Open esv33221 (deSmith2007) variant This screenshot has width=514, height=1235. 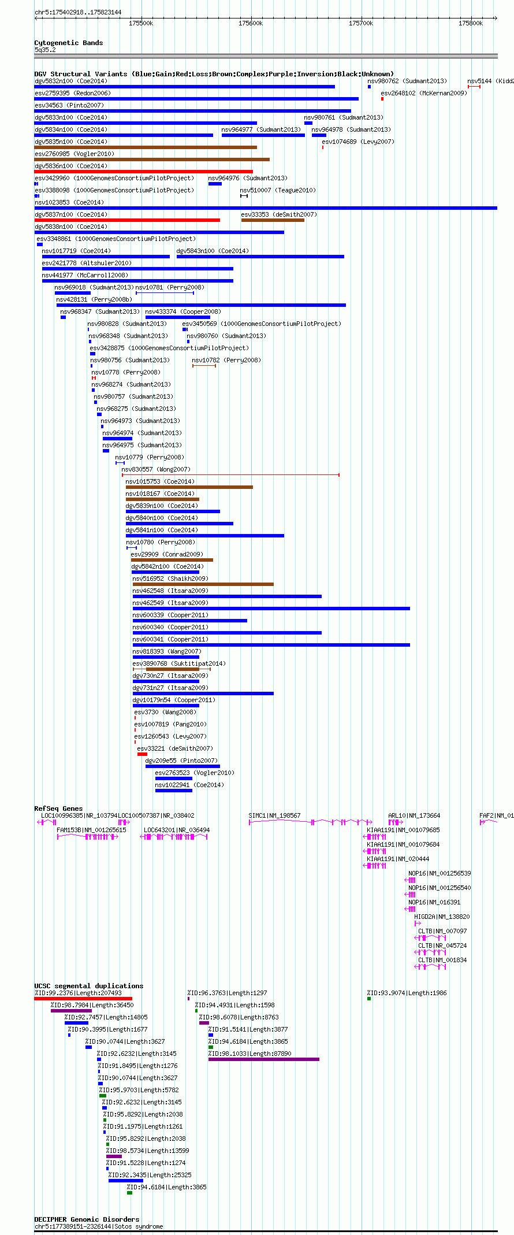coord(142,754)
